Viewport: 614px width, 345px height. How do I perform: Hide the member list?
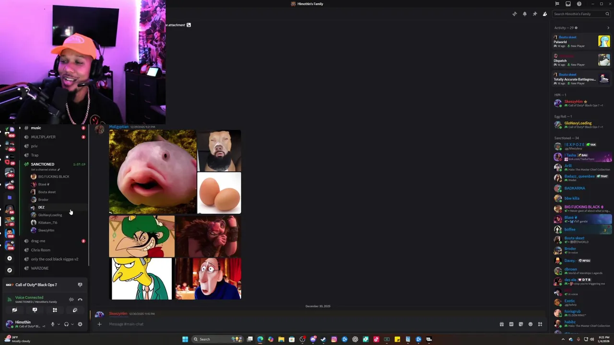[545, 14]
